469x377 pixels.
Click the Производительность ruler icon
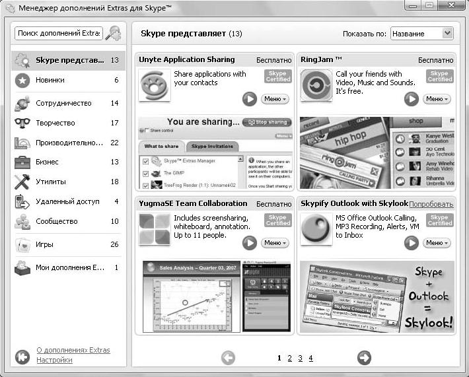(22, 143)
